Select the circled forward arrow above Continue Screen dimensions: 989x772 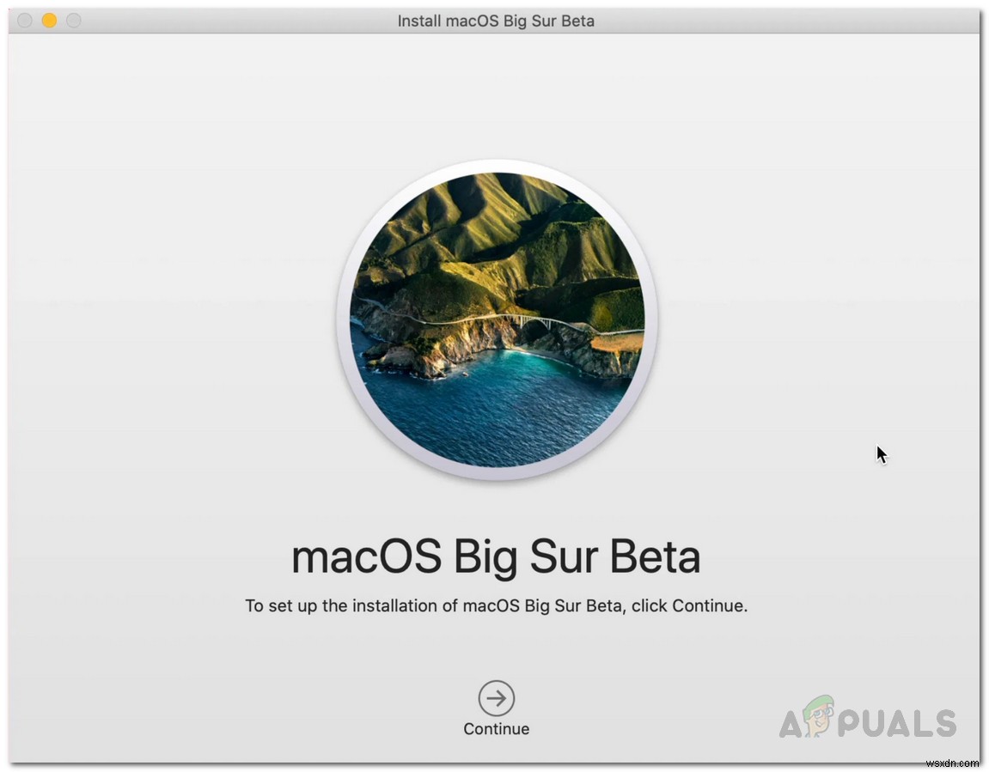pos(496,698)
